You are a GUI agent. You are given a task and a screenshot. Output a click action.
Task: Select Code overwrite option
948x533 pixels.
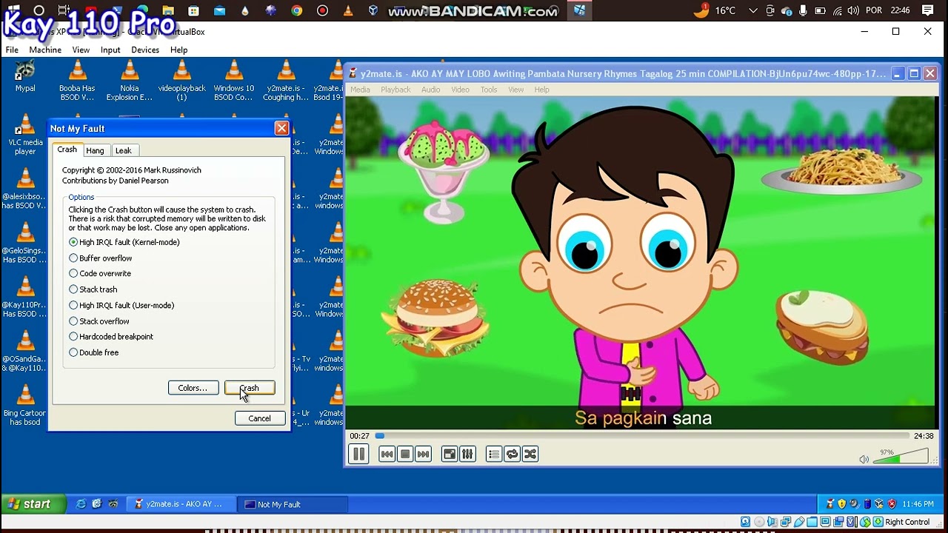pyautogui.click(x=100, y=274)
